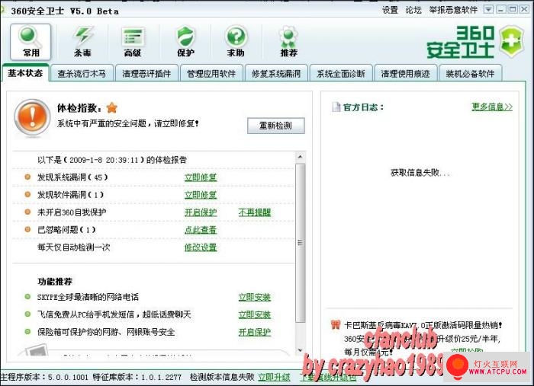This screenshot has height=386, width=534.
Task: Open the 高级 advanced toolbar icon
Action: click(133, 42)
